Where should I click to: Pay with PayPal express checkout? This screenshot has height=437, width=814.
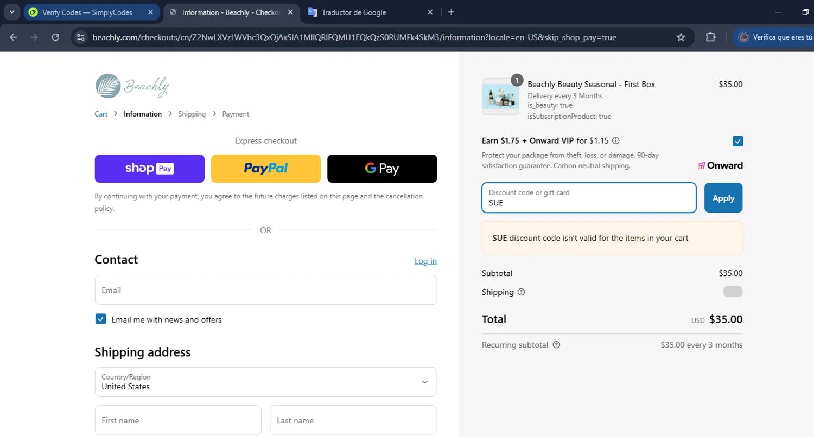pyautogui.click(x=266, y=169)
